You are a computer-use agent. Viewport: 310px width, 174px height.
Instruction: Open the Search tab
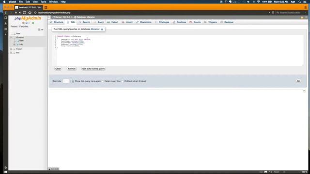(84, 22)
